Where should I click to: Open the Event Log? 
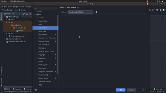pyautogui.click(x=158, y=89)
